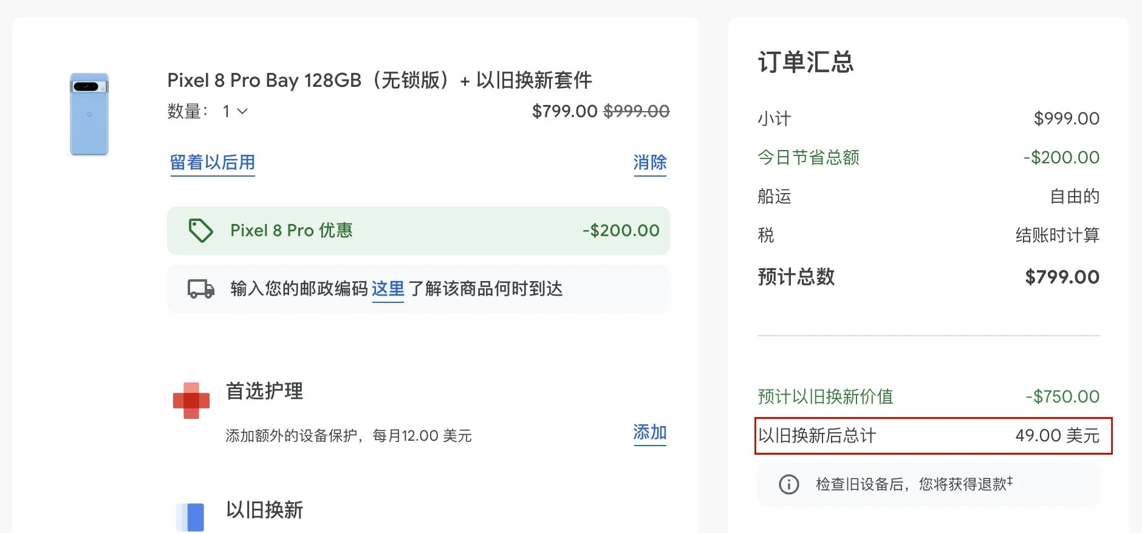Click the 以旧换新 section heading
The image size is (1142, 533).
point(264,510)
